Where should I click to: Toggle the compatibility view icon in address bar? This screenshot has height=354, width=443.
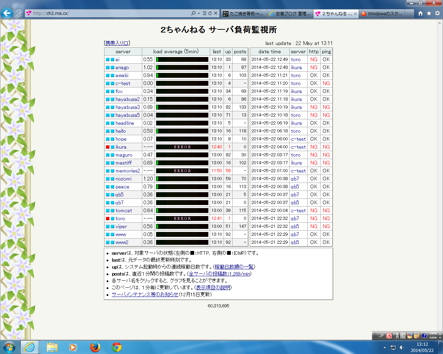pos(205,13)
